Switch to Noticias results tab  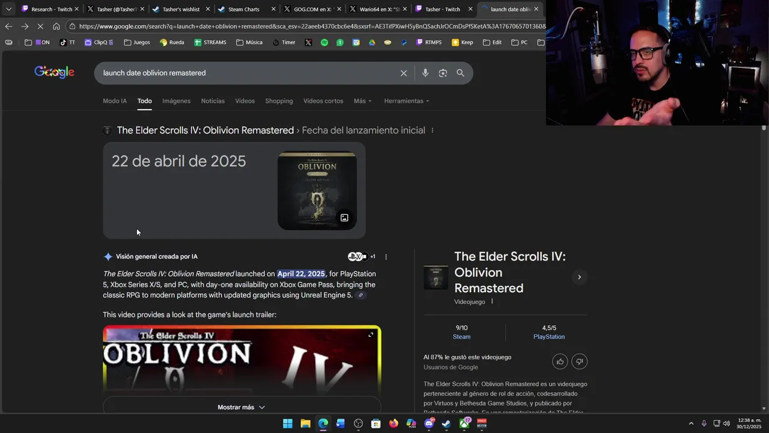tap(213, 101)
